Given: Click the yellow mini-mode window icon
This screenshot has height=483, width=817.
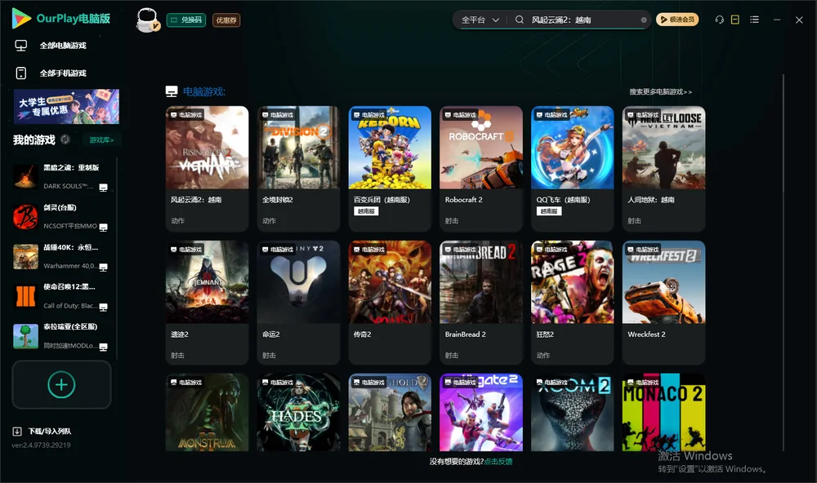Looking at the screenshot, I should [x=735, y=20].
